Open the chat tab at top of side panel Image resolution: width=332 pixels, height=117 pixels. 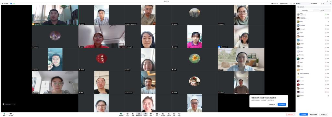tap(298, 4)
